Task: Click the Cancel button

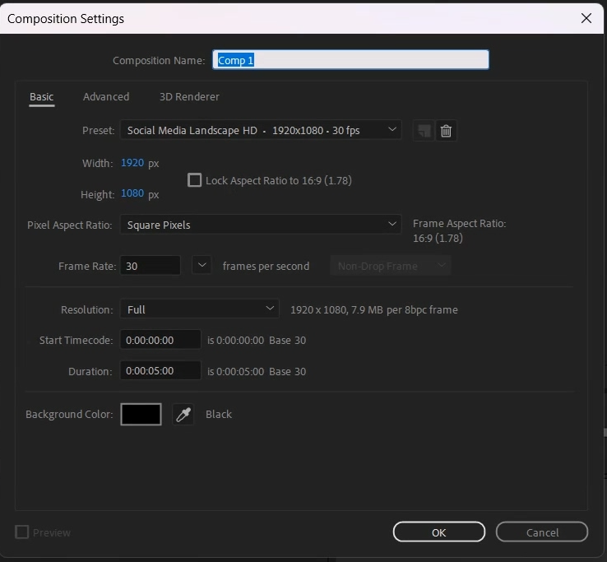Action: pos(542,532)
